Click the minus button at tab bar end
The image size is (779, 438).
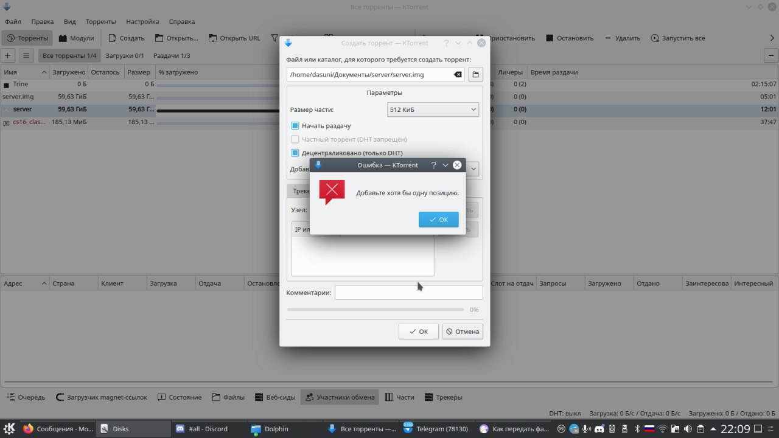pyautogui.click(x=770, y=55)
